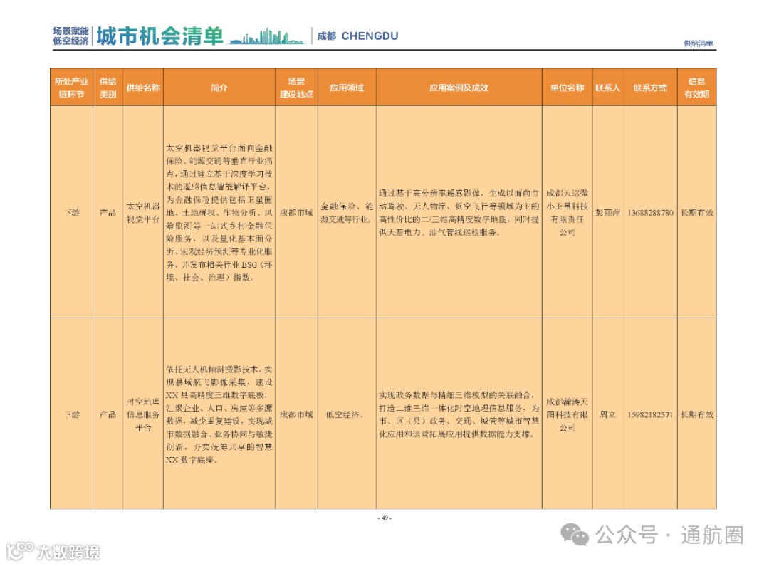Click '成都市域' in the 太空机器视觉平台 row
Image resolution: width=769 pixels, height=566 pixels.
296,213
